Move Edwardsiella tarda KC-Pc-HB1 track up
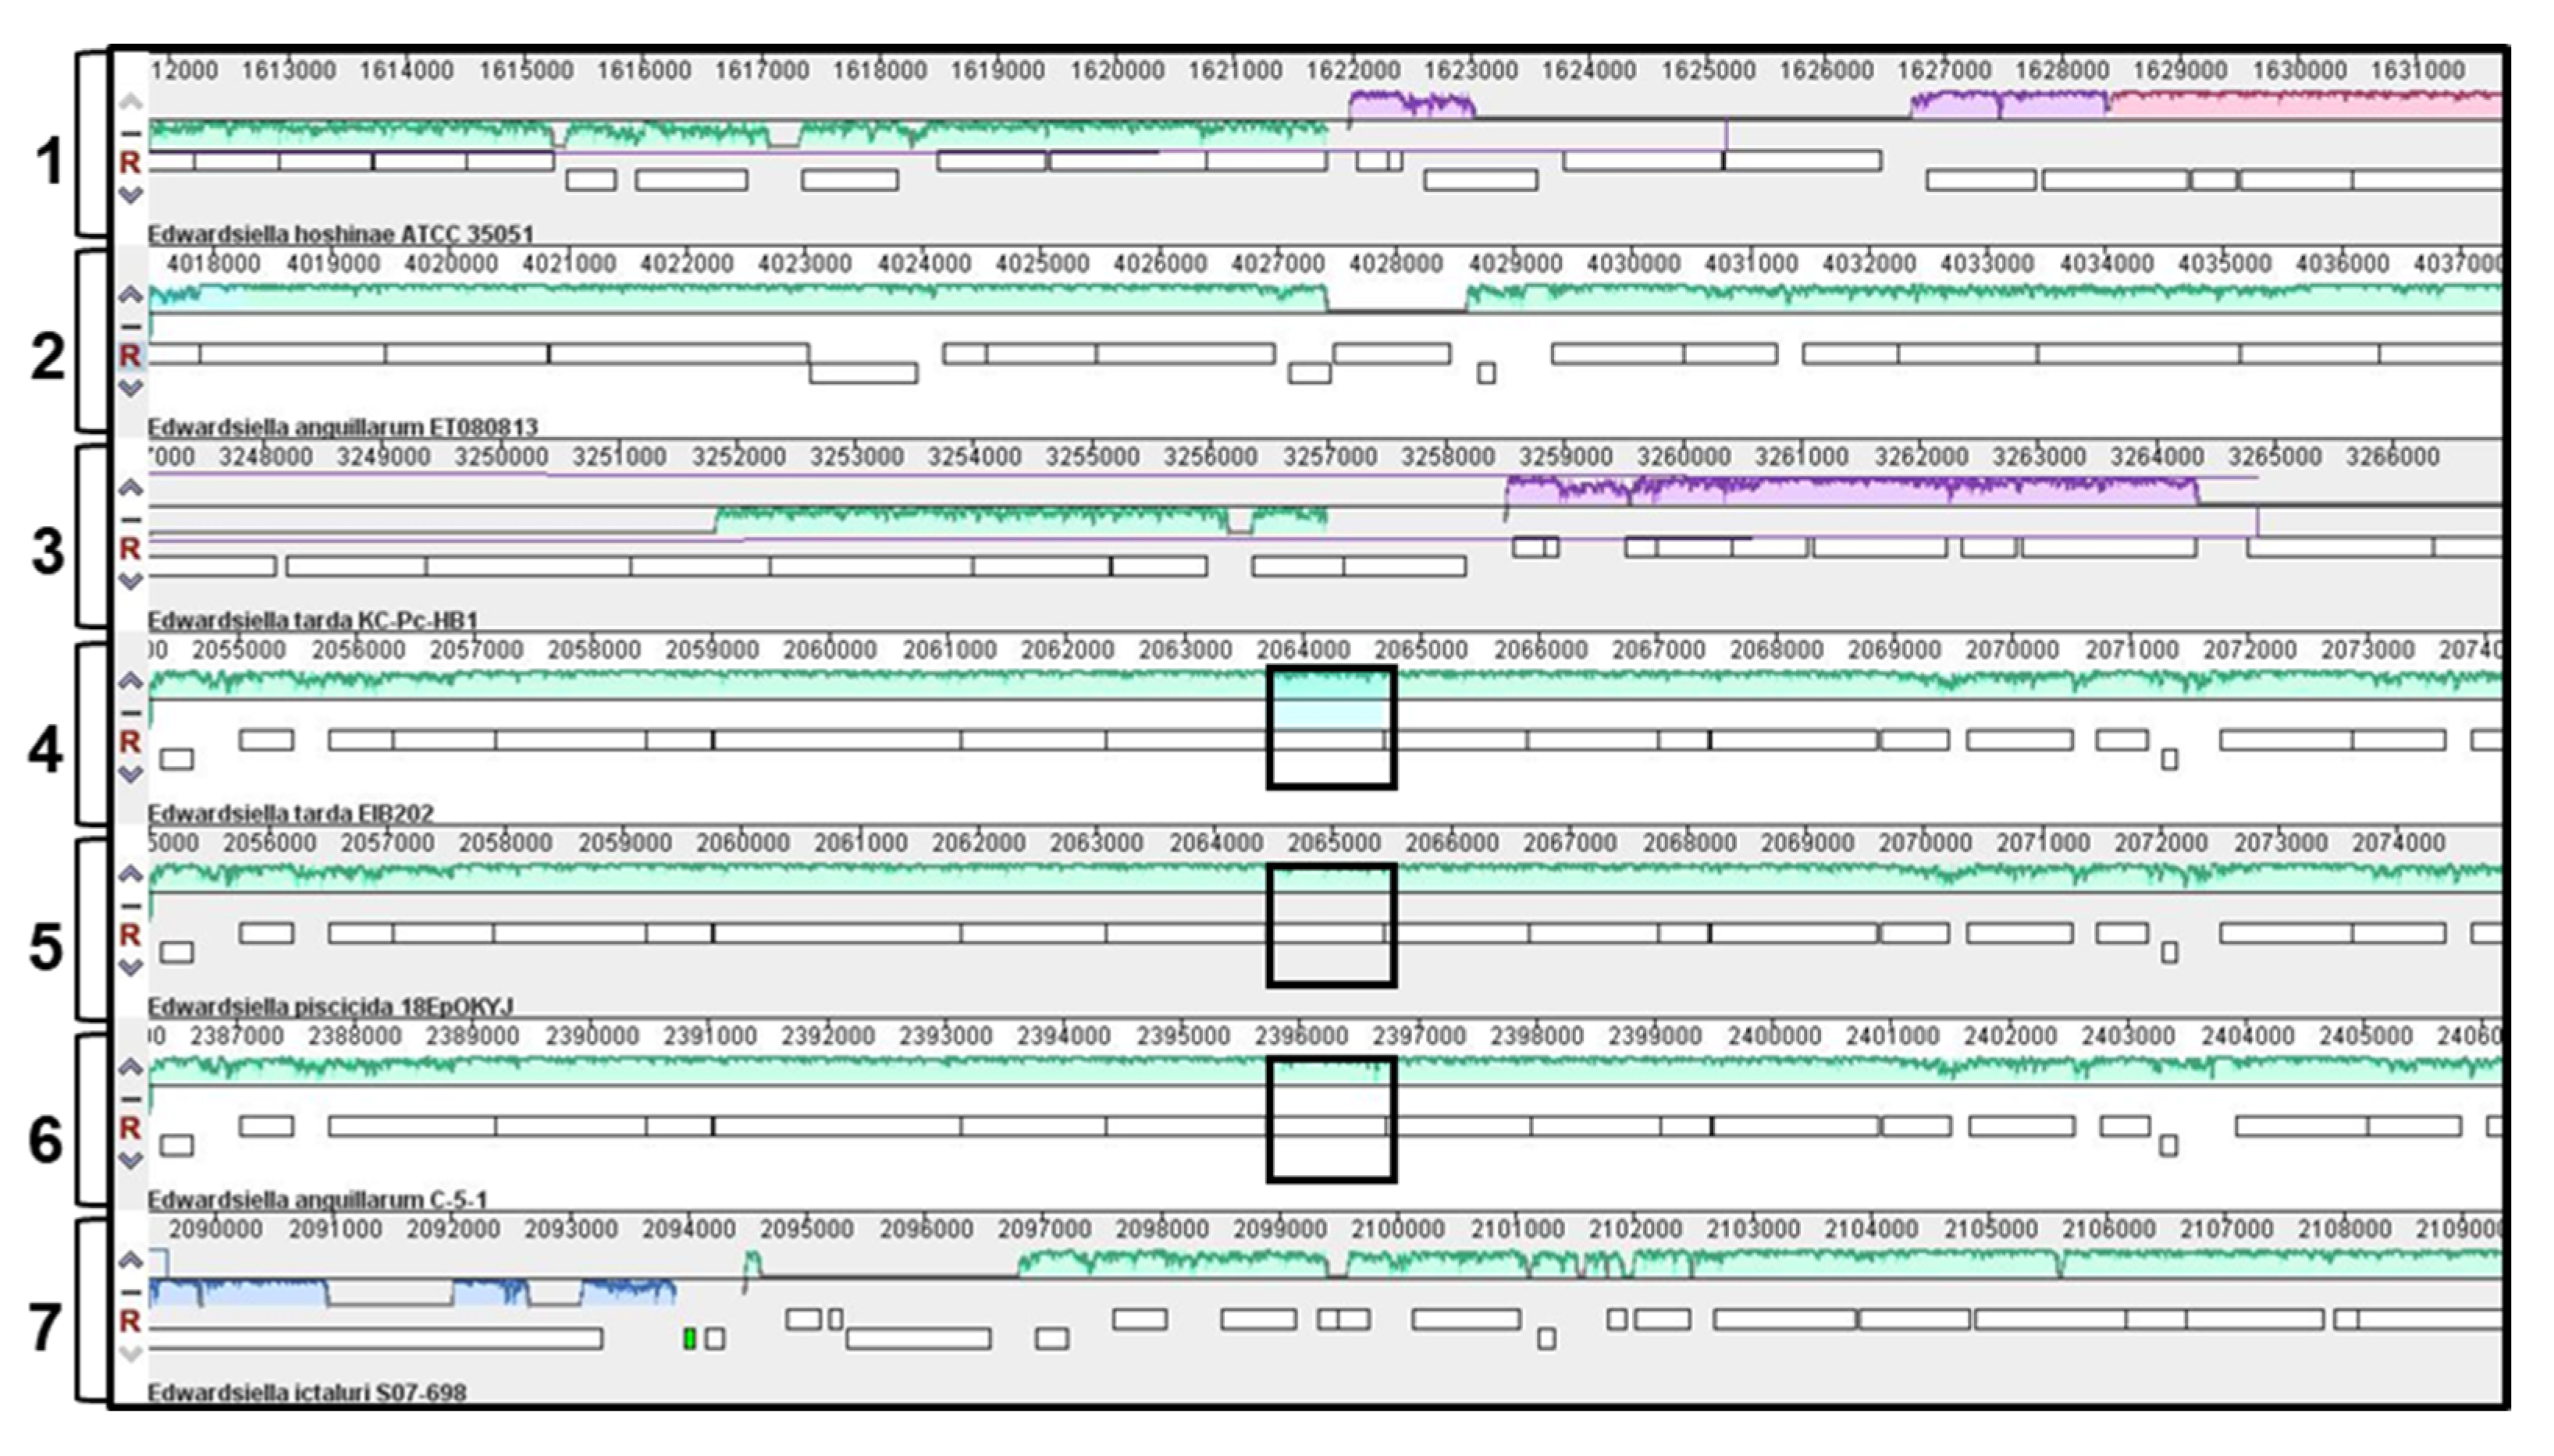This screenshot has width=2554, height=1456. point(130,487)
